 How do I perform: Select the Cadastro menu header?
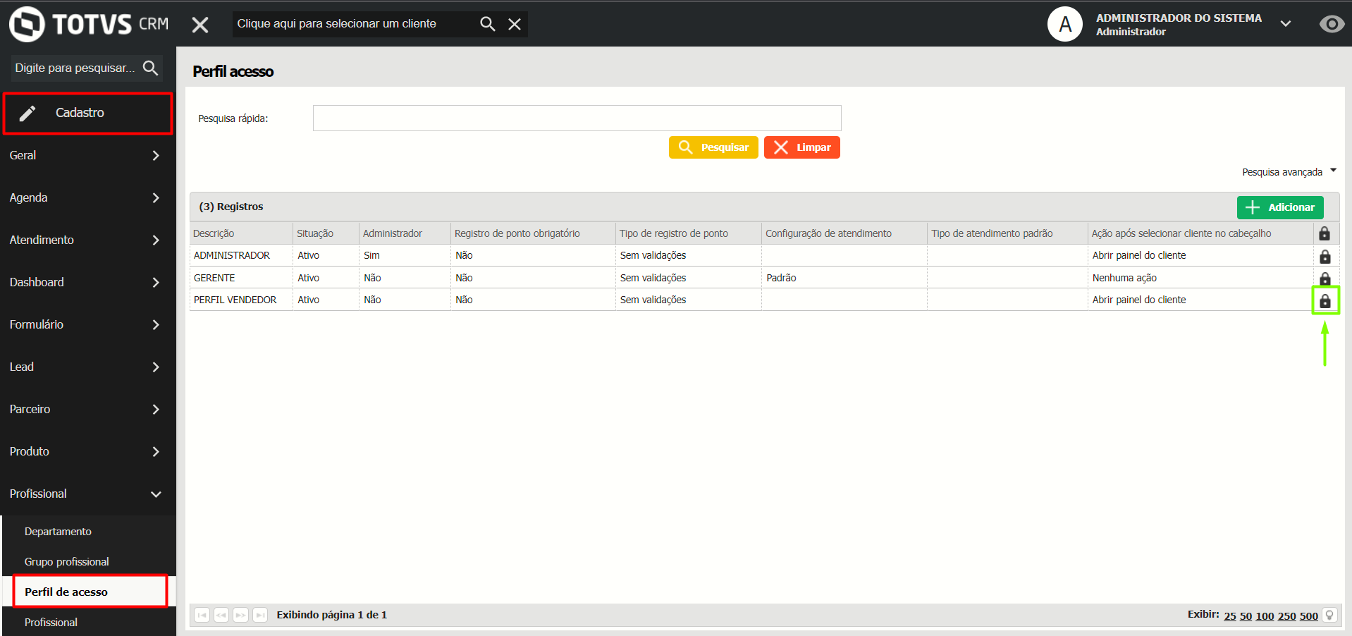[87, 113]
